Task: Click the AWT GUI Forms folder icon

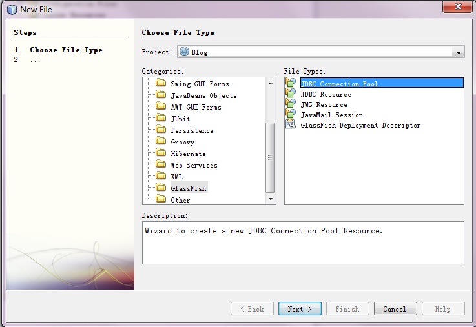Action: pyautogui.click(x=161, y=106)
